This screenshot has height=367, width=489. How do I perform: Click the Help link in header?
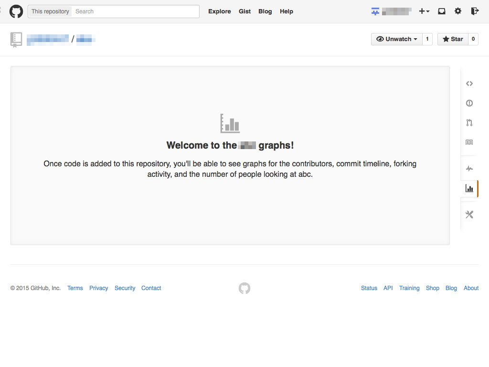tap(287, 11)
